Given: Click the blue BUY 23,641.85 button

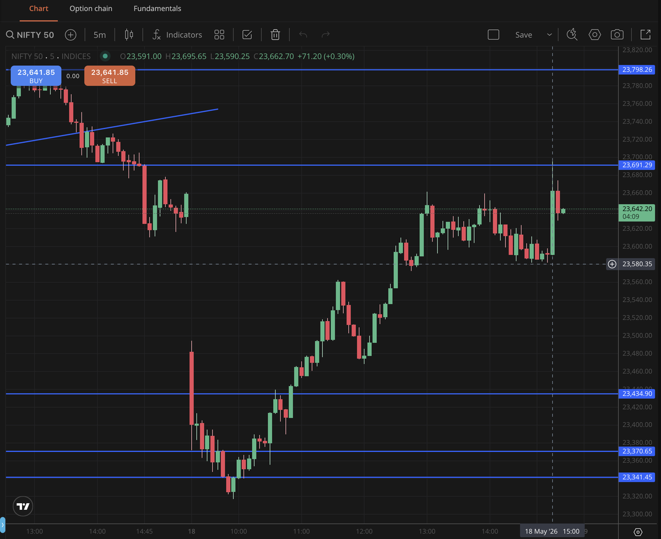Looking at the screenshot, I should 36,76.
